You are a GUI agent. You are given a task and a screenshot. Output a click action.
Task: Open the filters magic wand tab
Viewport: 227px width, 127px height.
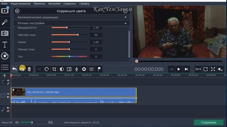(5, 22)
